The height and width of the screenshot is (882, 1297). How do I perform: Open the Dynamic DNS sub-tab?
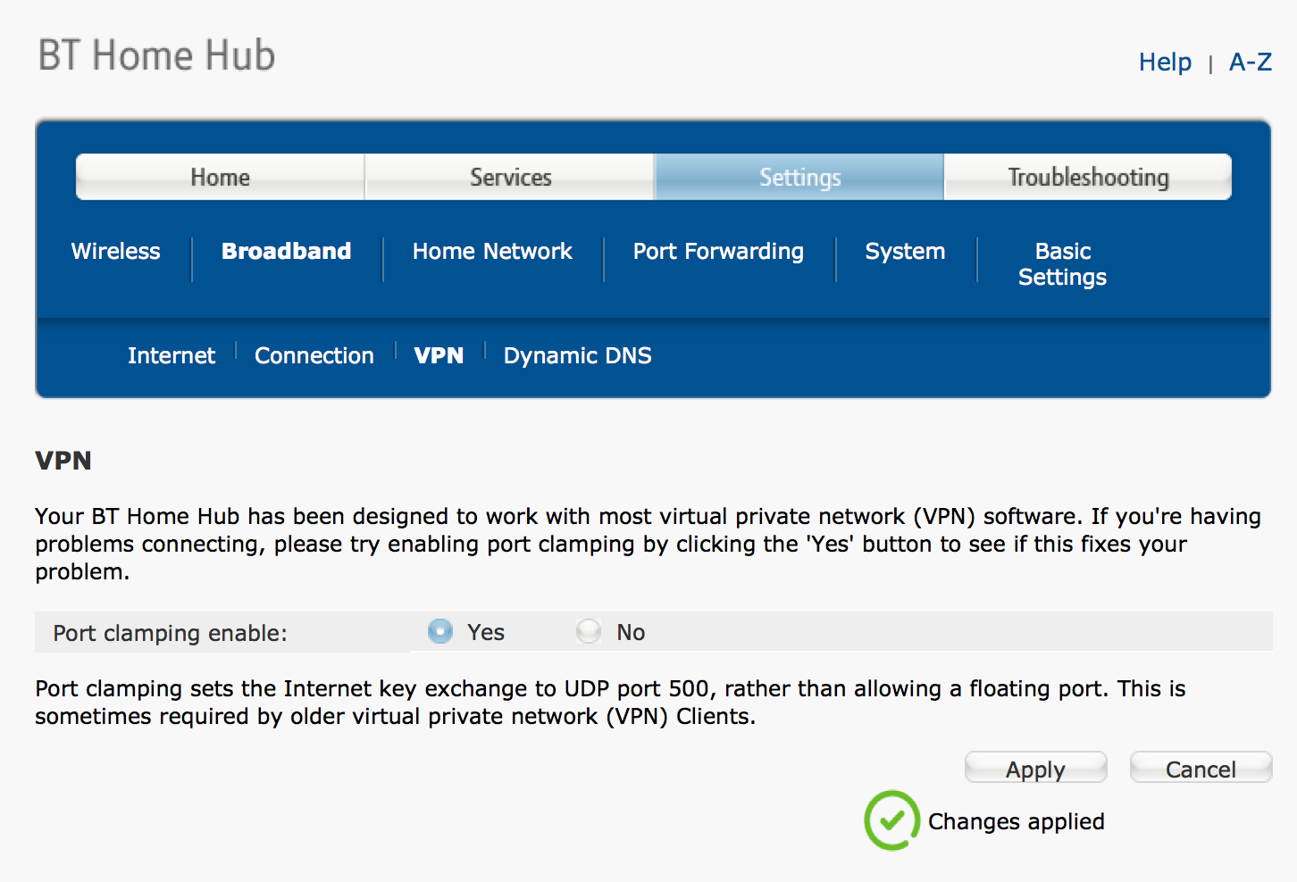click(x=577, y=355)
